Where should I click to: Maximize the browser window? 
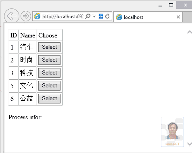click(171, 5)
